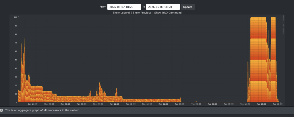Viewport: 294px width, 117px height.
Task: Click the 100 y-axis label
Action: [16, 17]
